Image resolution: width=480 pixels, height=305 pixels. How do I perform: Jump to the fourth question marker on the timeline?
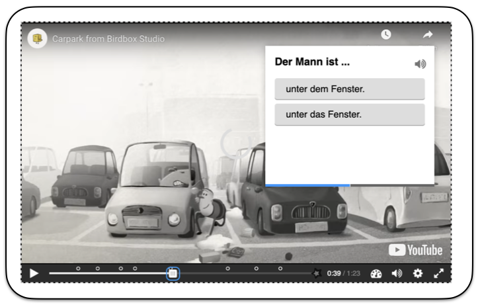coord(135,269)
